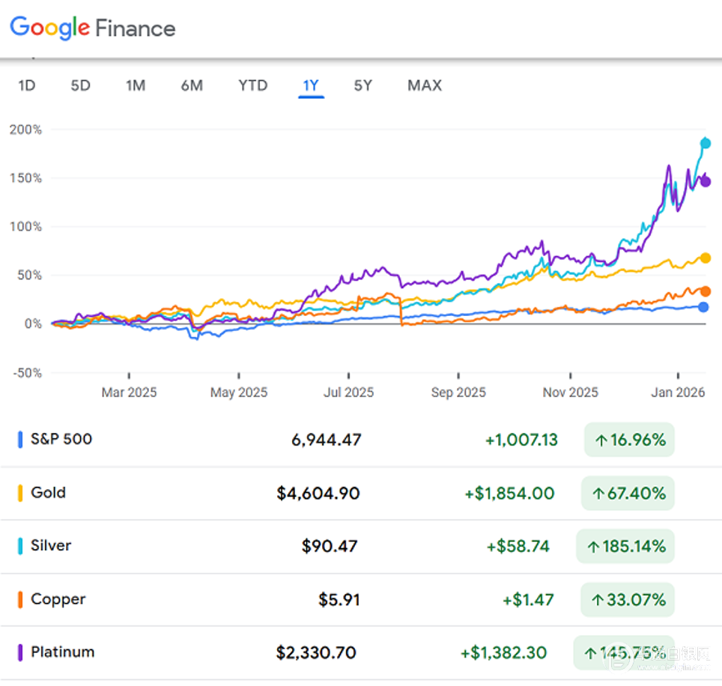Switch to the 6M chart range
This screenshot has width=722, height=686.
(x=192, y=85)
